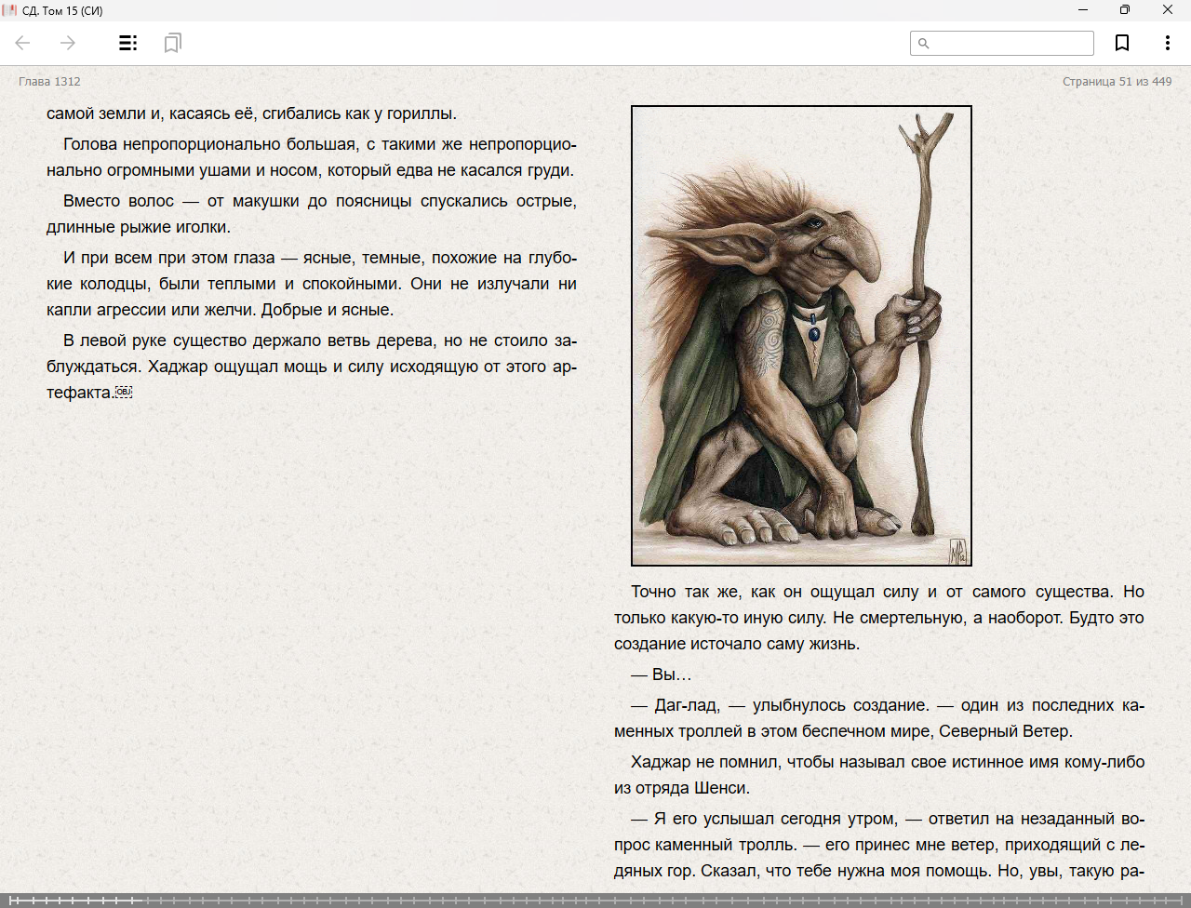Click the magnifier icon in search box

pyautogui.click(x=924, y=44)
